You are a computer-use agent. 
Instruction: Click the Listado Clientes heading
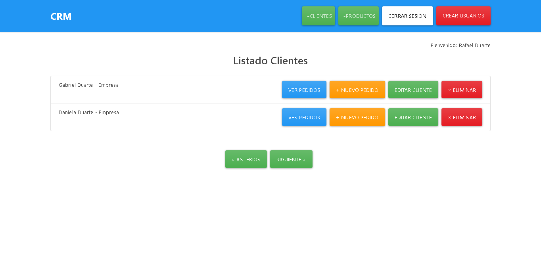270,61
